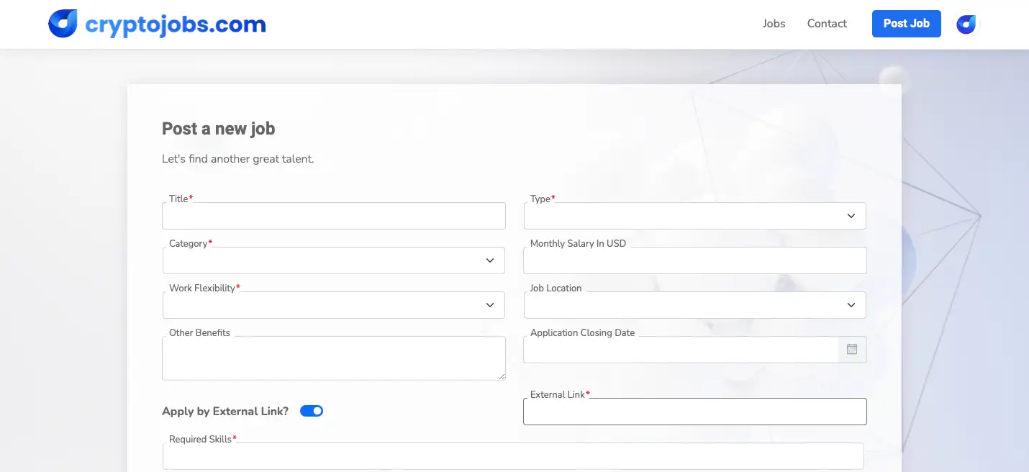
Task: Focus the Title input field
Action: pyautogui.click(x=334, y=216)
